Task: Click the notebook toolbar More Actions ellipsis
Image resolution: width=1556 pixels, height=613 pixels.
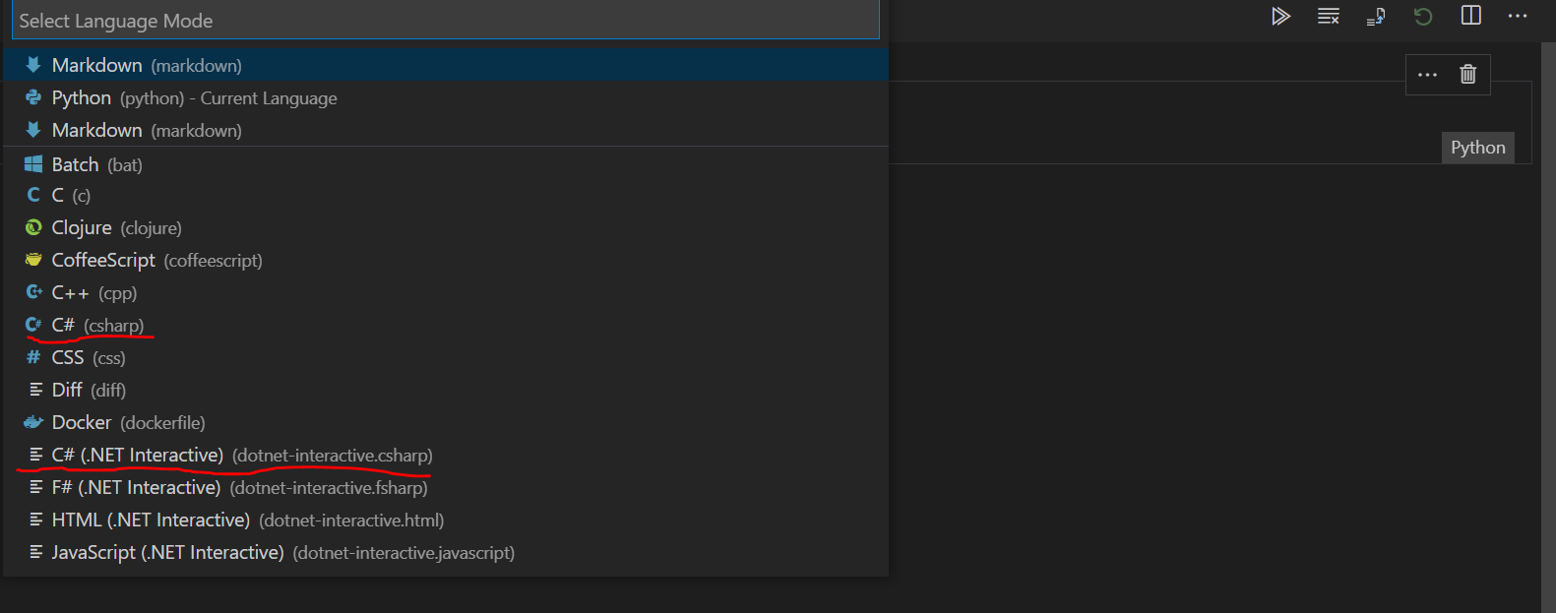Action: click(1517, 16)
